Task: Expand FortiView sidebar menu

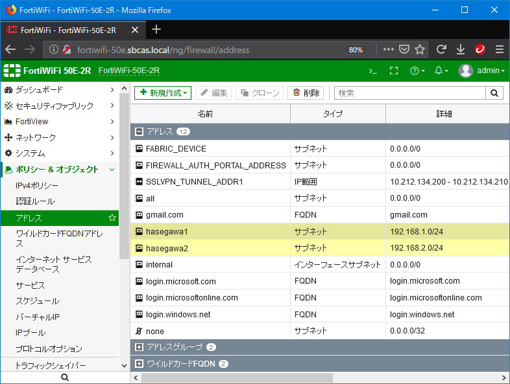Action: click(x=60, y=121)
